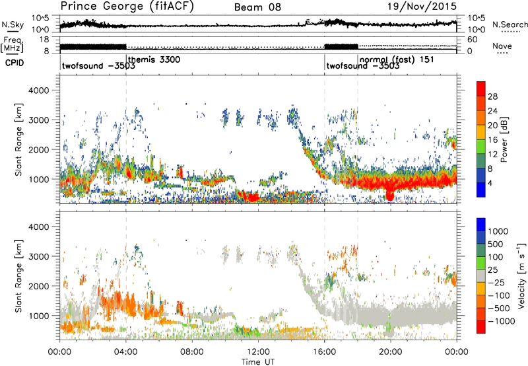528x366 pixels.
Task: Click the 'twofsound -3503' label near 16:00
Action: (363, 65)
